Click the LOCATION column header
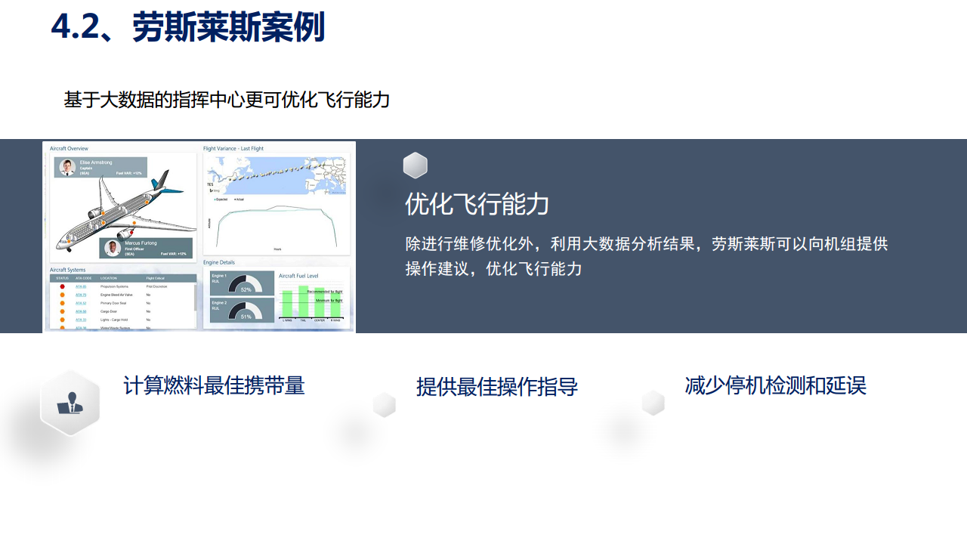The height and width of the screenshot is (544, 967). 109,278
